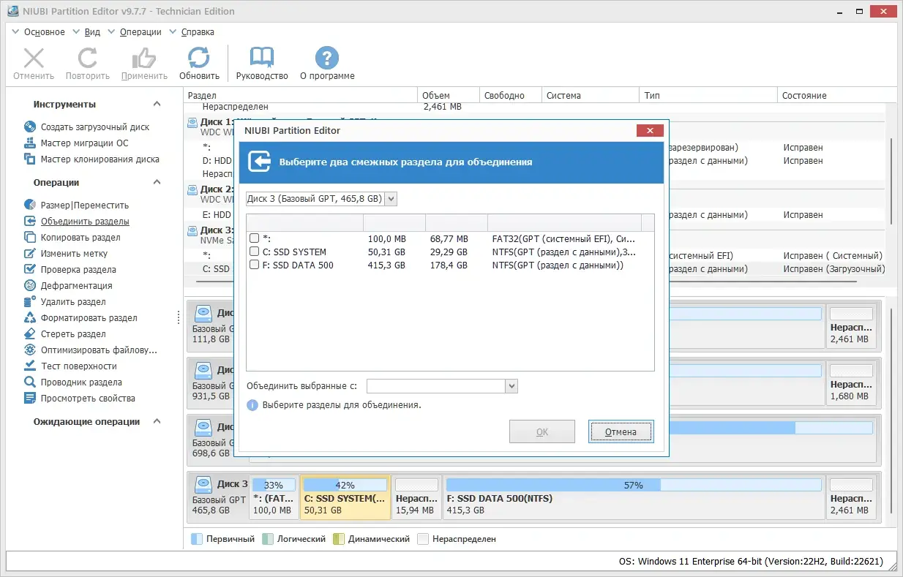Click the OK button in dialog
903x577 pixels.
[542, 431]
